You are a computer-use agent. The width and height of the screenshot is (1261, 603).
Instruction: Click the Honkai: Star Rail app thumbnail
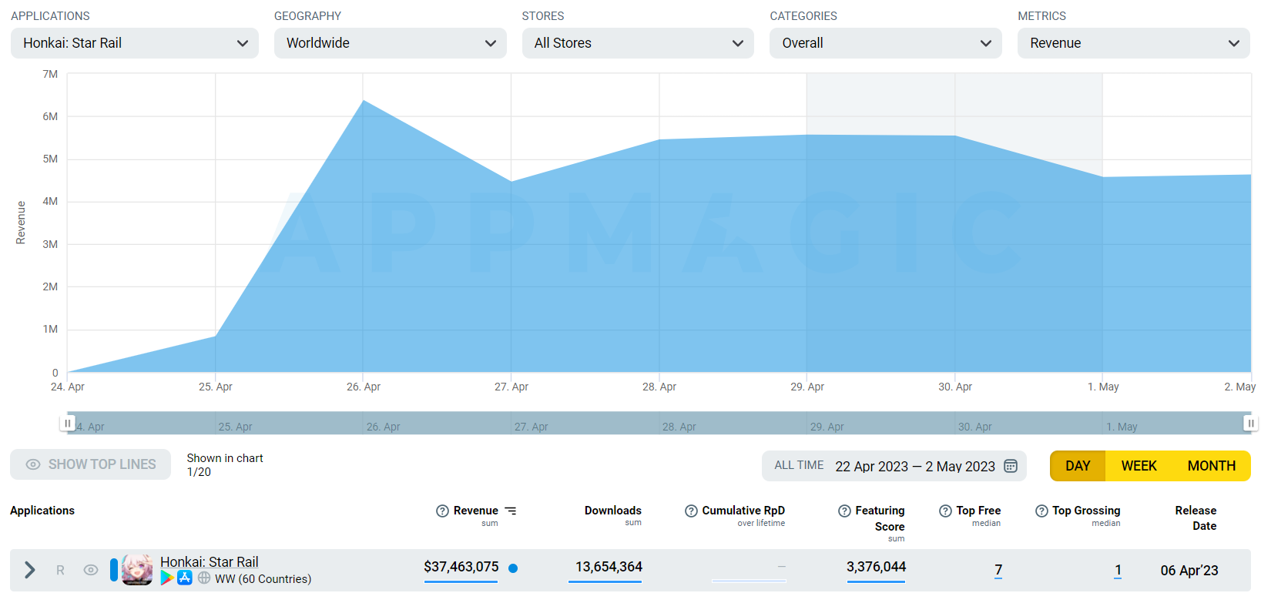tap(137, 570)
